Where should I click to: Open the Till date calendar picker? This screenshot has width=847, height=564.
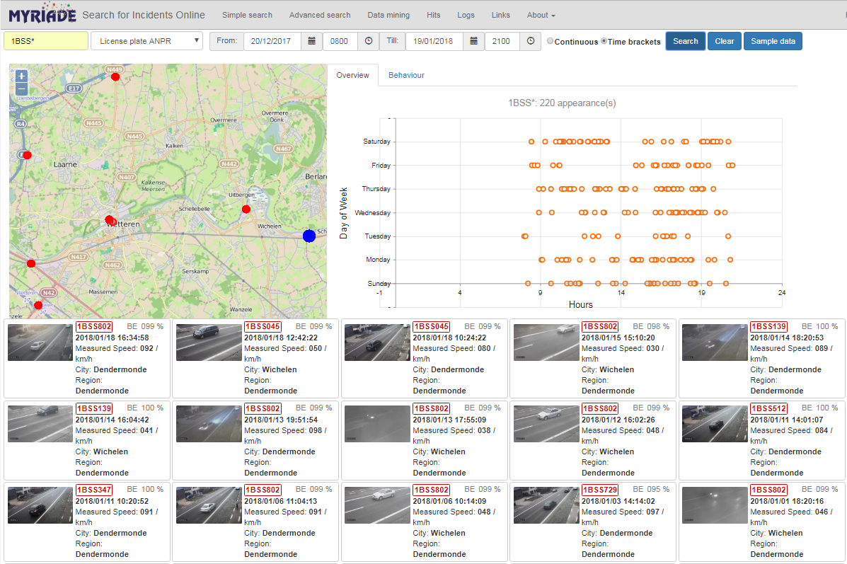[x=473, y=41]
